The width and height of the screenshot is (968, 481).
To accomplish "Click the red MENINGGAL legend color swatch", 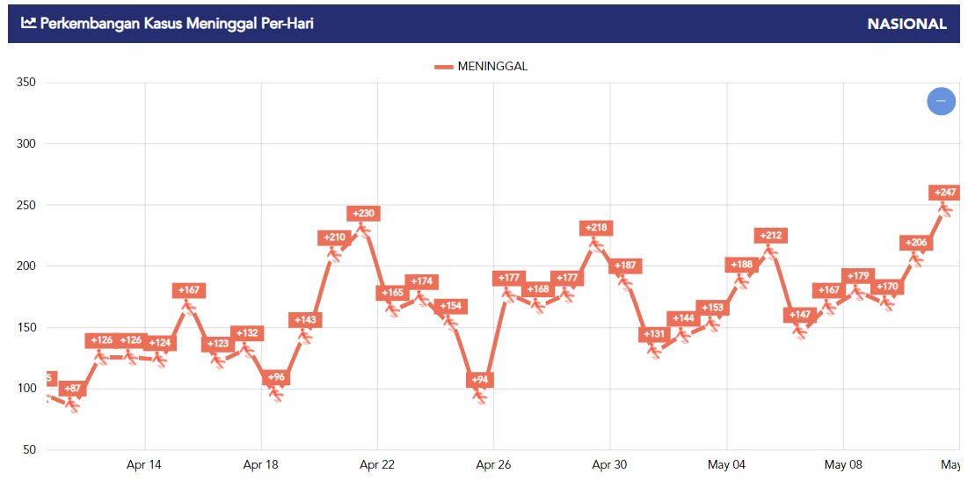I will [x=444, y=67].
